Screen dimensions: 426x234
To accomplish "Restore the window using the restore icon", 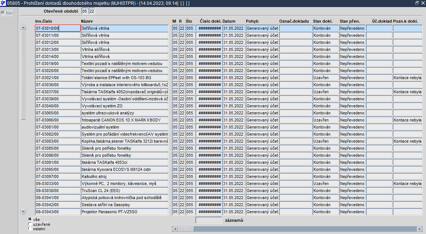I will [417, 3].
